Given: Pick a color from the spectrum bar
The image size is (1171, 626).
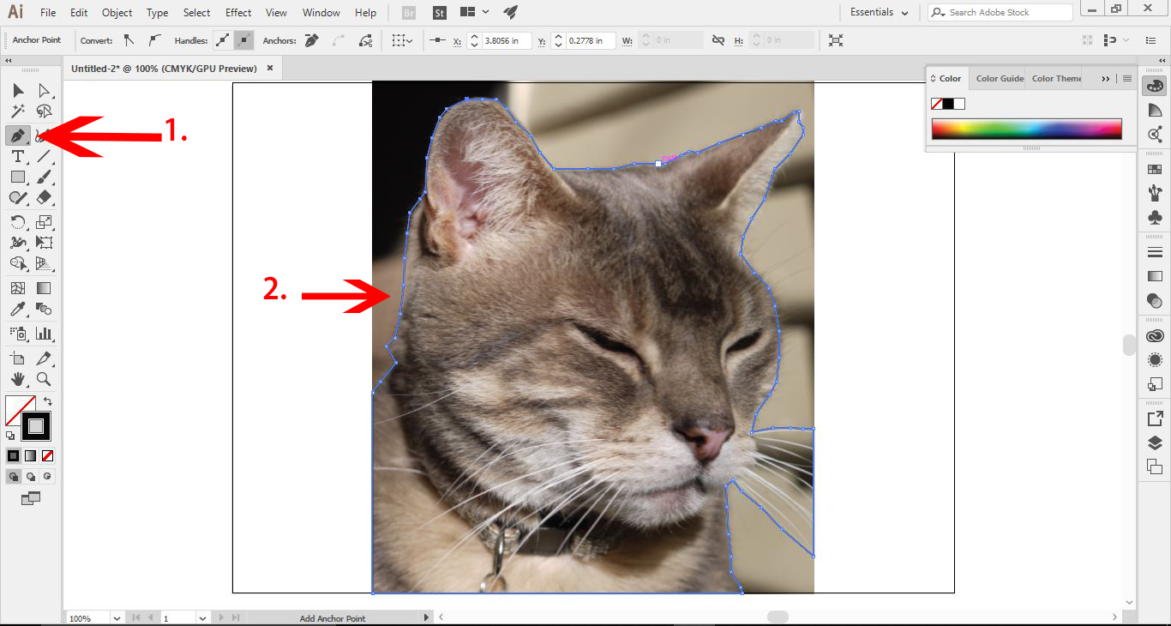Looking at the screenshot, I should pyautogui.click(x=1026, y=127).
